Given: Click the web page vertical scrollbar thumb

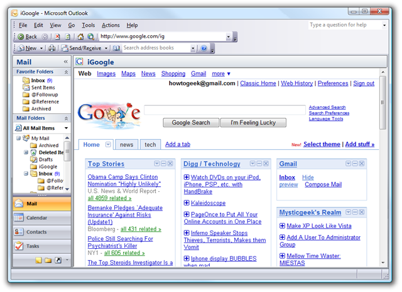Looking at the screenshot, I should (x=383, y=103).
